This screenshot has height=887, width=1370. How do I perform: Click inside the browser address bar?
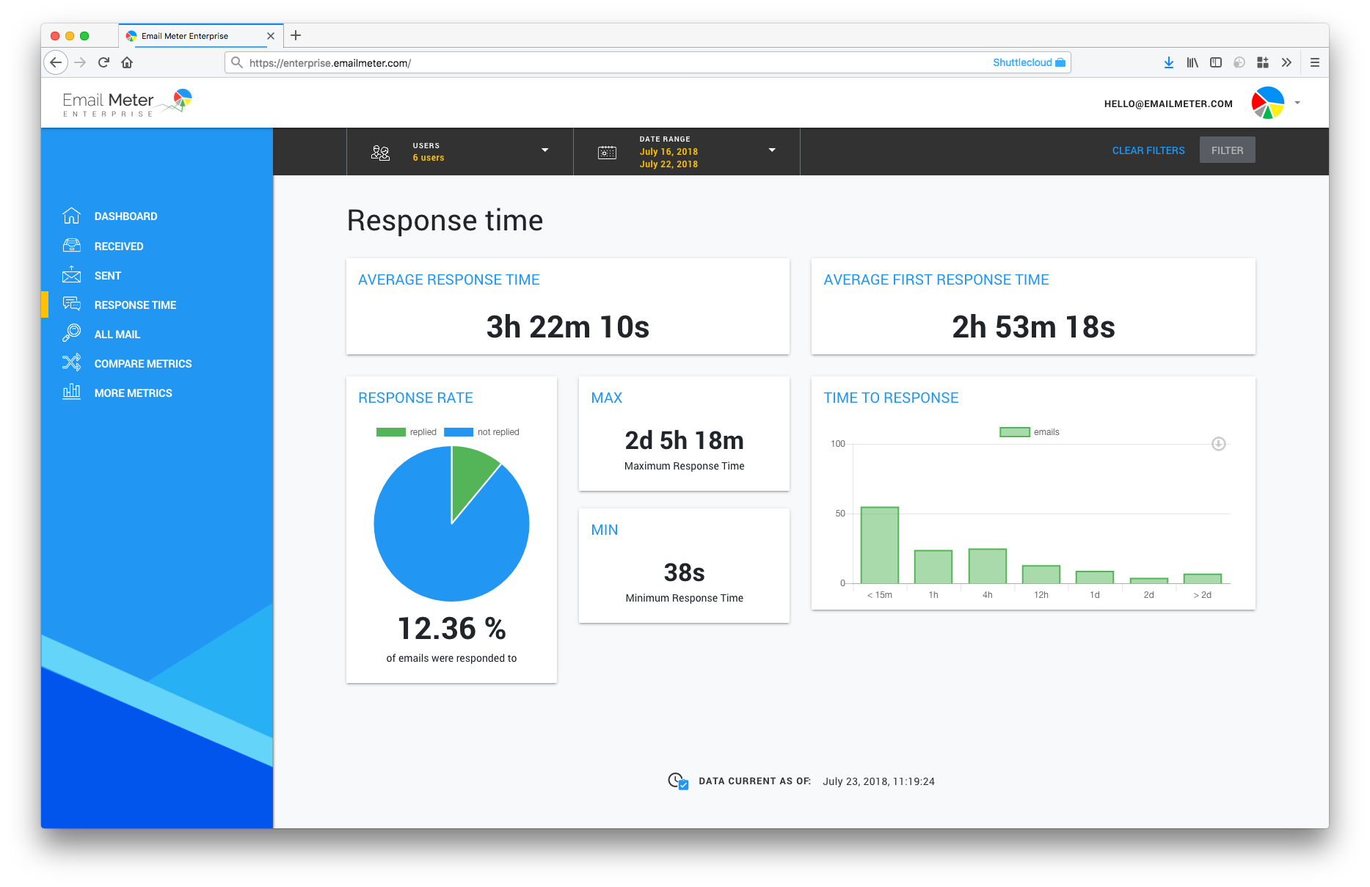(x=514, y=63)
